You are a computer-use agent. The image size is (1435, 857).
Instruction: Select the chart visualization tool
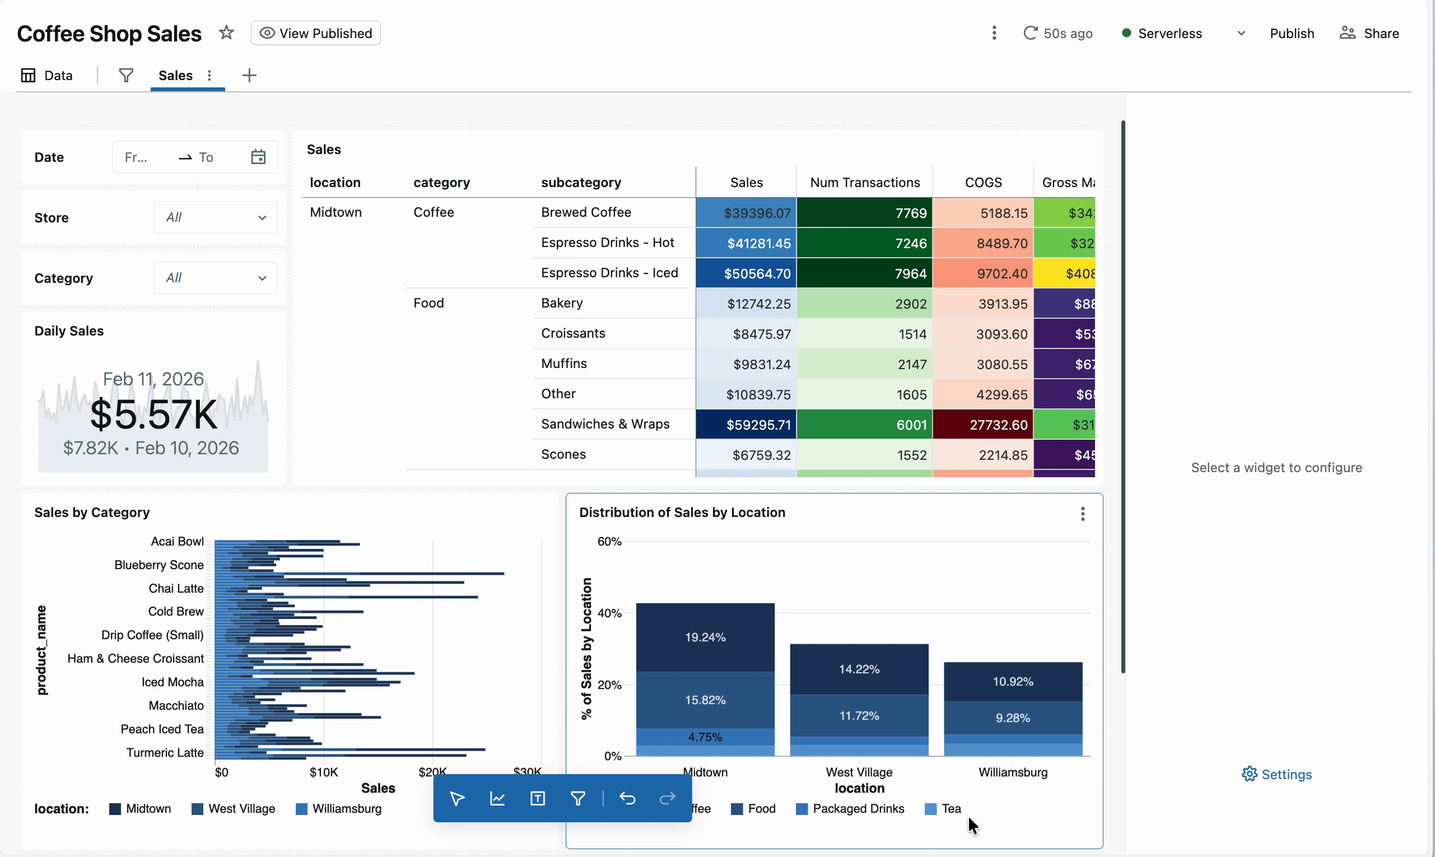497,798
